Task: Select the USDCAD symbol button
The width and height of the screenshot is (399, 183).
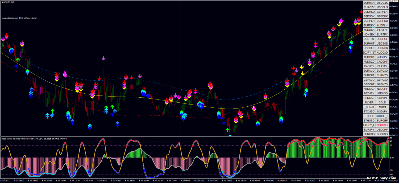Action: pyautogui.click(x=369, y=98)
